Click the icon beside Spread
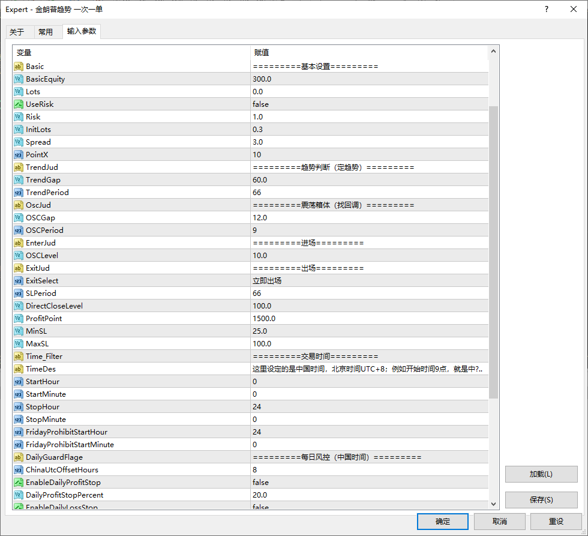588x536 pixels. pos(19,142)
